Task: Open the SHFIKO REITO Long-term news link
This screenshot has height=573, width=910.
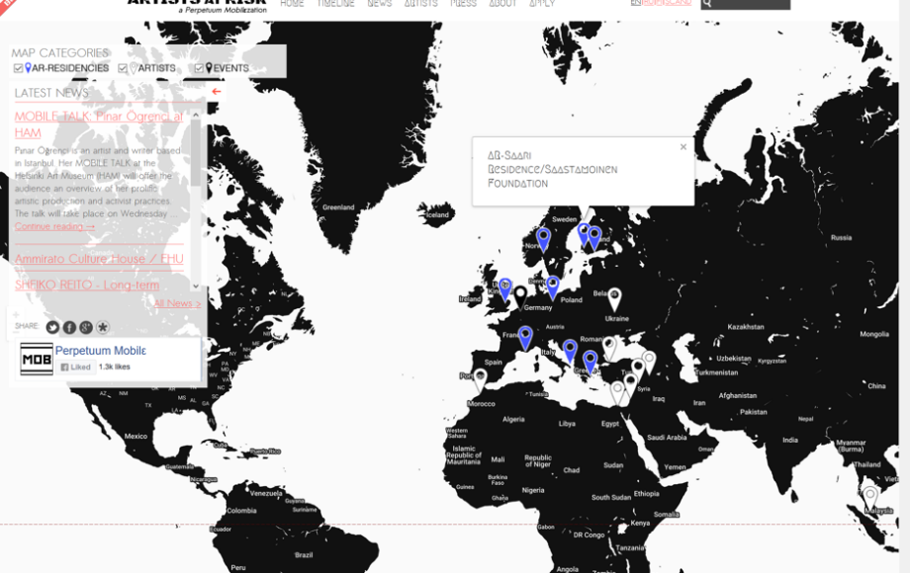Action: pos(87,285)
